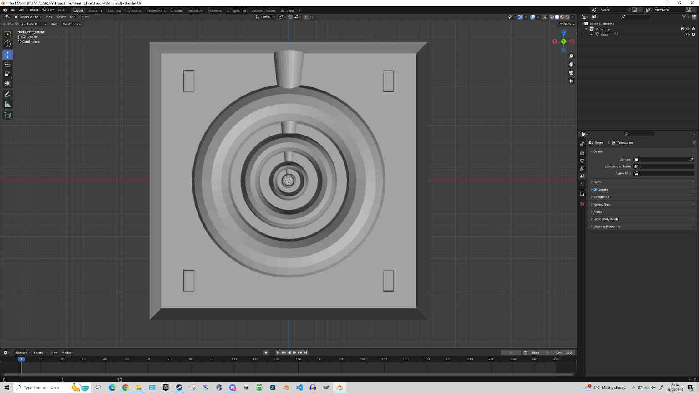Viewport: 699px width, 393px height.
Task: Open the Tool properties tab
Action: 582,143
